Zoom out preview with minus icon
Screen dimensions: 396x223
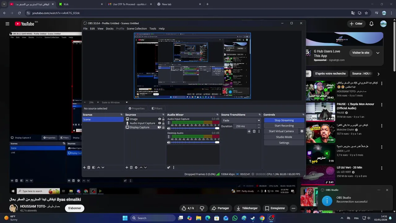coord(85,103)
